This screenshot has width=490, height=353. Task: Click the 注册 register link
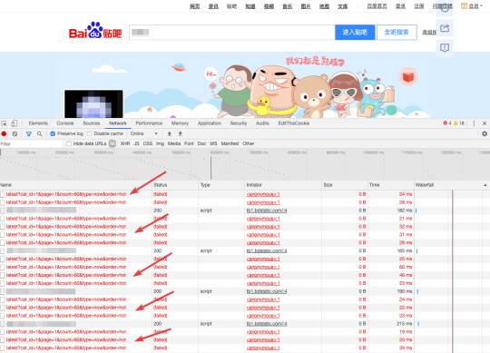coord(418,6)
